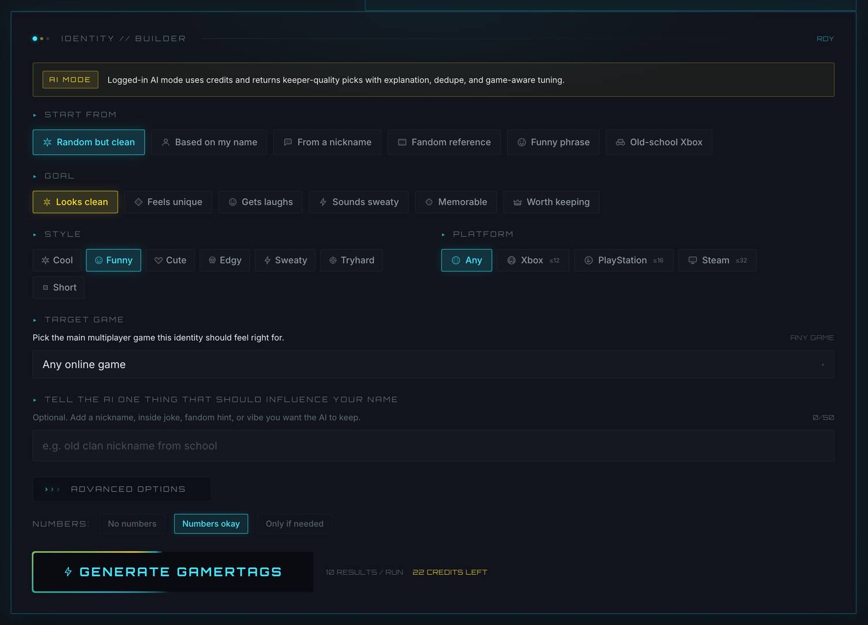Start from Based on my name label

(x=216, y=142)
